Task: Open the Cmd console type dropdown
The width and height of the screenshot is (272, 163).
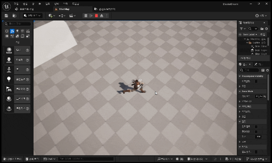Action: [x=49, y=159]
